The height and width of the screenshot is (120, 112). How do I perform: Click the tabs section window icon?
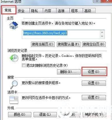tap(14, 100)
